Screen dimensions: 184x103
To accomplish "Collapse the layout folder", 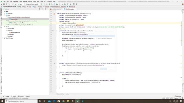I will 6,30.
